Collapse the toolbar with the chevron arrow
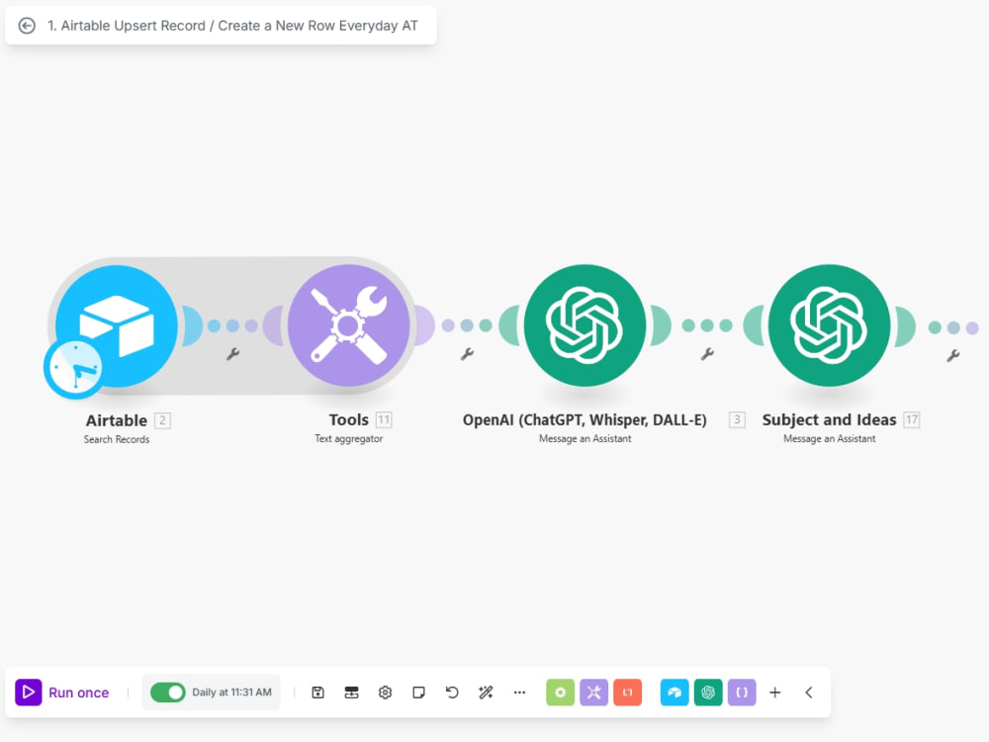This screenshot has height=742, width=989. 809,693
